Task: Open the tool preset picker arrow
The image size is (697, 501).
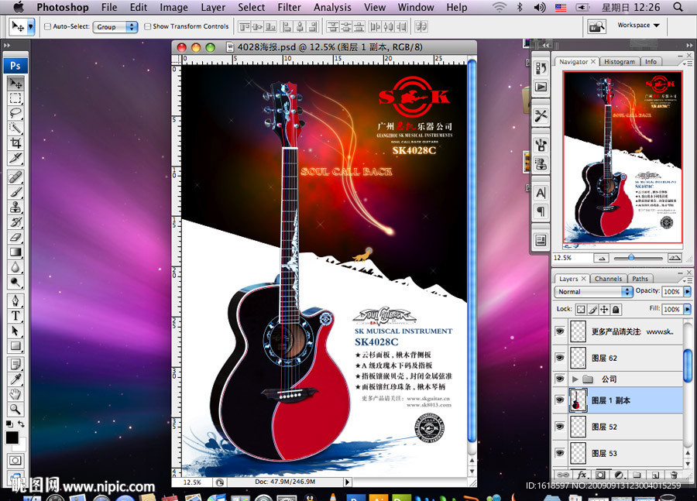Action: pyautogui.click(x=31, y=27)
